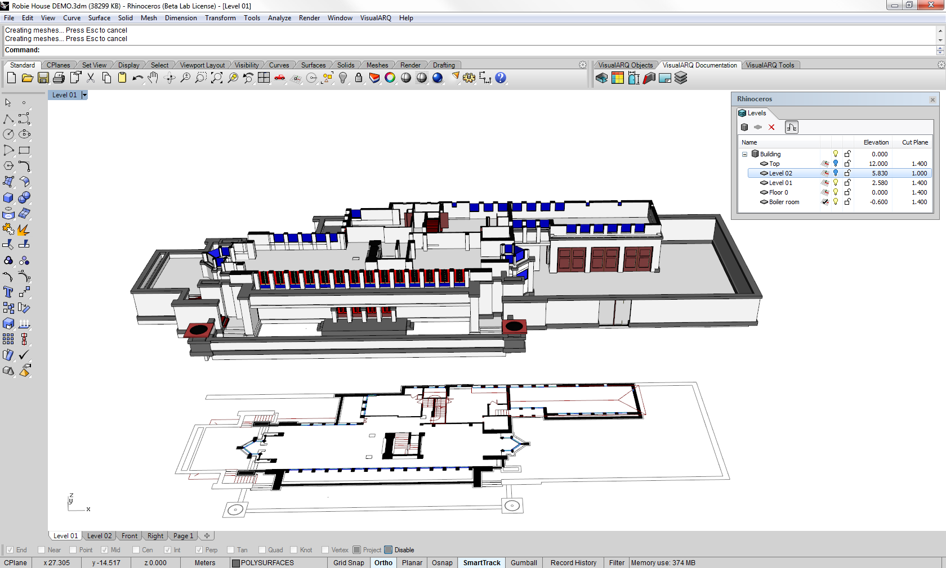Switch to the VisualARQ Objects tab
The image size is (946, 568).
pos(625,65)
